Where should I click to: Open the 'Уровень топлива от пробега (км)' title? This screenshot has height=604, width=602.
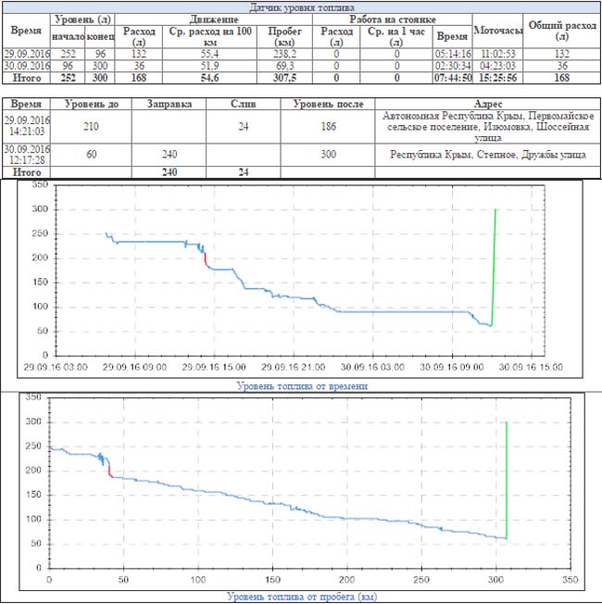pos(301,597)
